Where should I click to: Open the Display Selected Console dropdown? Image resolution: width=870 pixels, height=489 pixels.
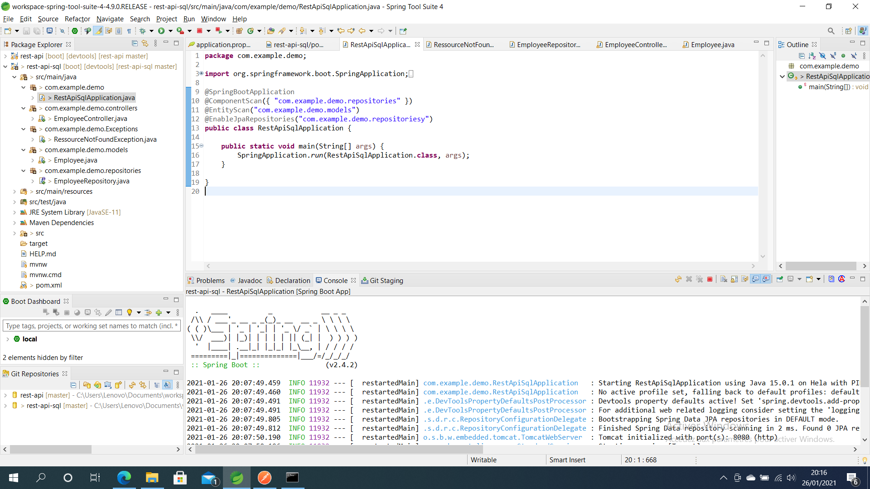(799, 279)
